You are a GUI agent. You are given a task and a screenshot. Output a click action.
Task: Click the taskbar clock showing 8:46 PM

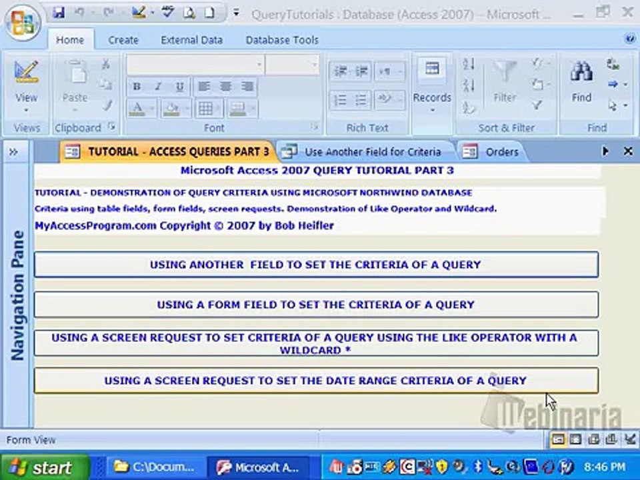(605, 467)
